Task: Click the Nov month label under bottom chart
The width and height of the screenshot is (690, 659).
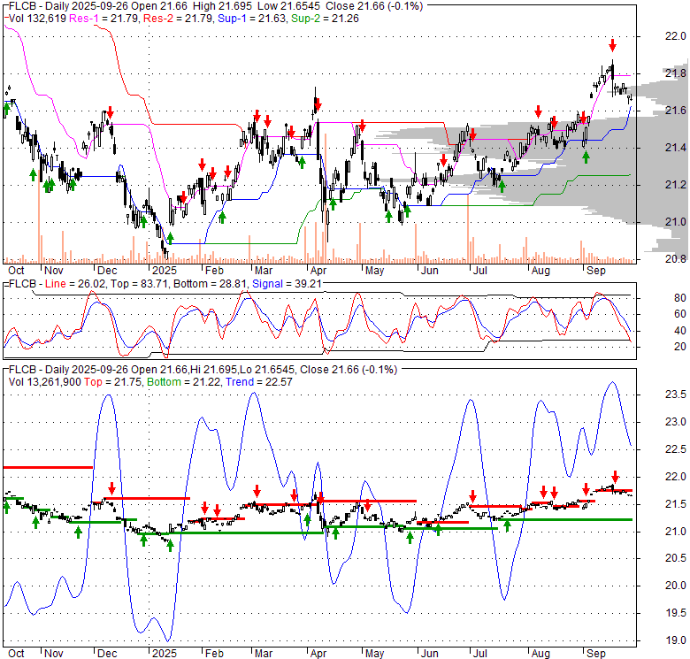Action: pyautogui.click(x=54, y=654)
